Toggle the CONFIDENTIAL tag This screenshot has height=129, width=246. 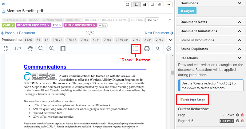[x=53, y=20]
